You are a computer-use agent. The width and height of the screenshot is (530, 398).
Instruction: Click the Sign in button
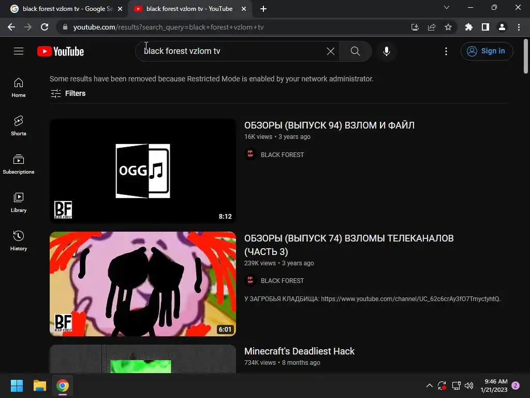tap(487, 51)
